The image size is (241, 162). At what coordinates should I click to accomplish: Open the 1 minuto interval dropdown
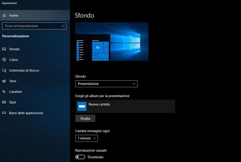click(87, 138)
